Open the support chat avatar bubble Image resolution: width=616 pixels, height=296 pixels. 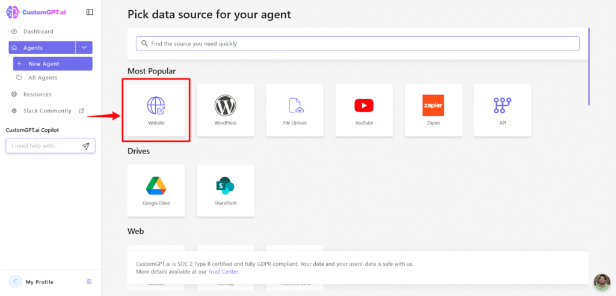602,282
